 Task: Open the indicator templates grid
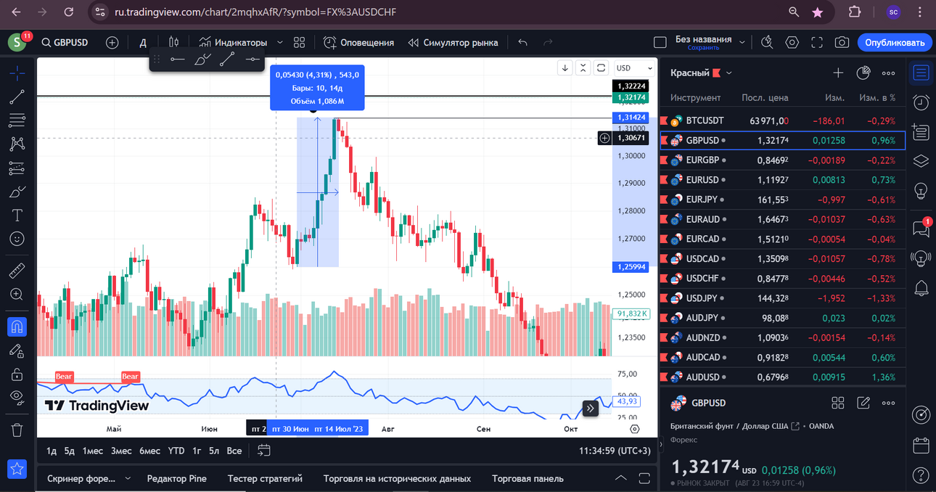pyautogui.click(x=300, y=43)
